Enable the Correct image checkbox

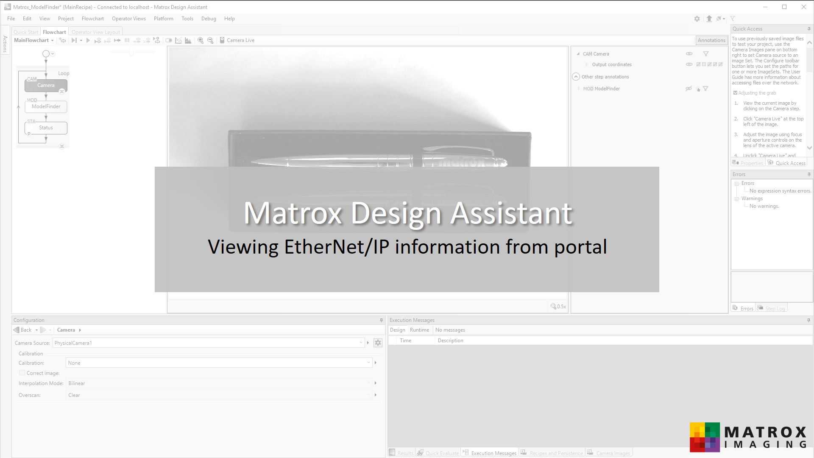pyautogui.click(x=22, y=373)
